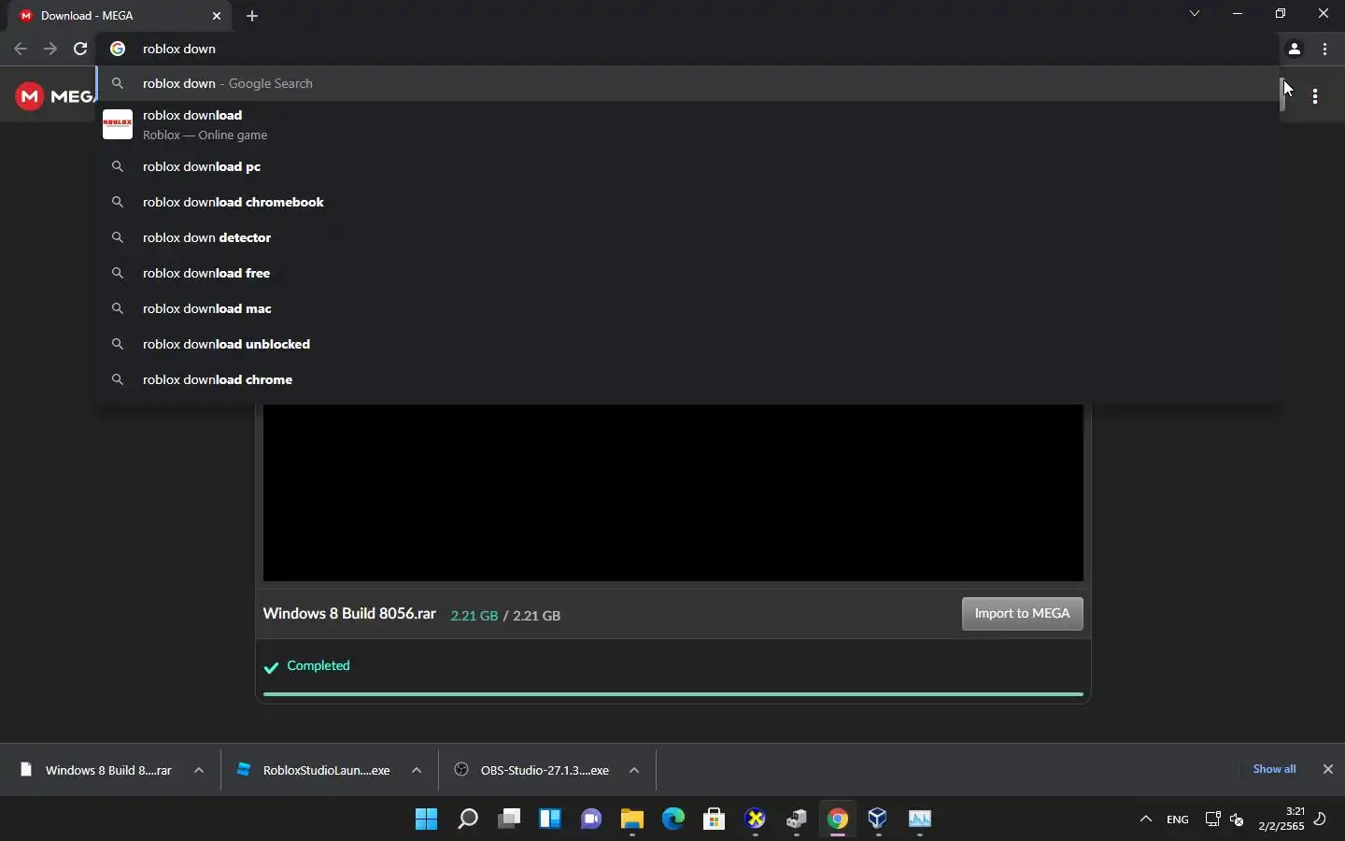Click the ENG language indicator
This screenshot has width=1345, height=841.
(1179, 820)
